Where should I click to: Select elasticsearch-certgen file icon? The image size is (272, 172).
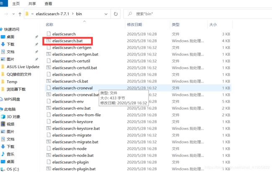click(x=49, y=47)
